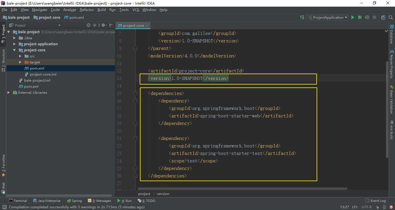Open the Spring tool window
Screen dimensions: 395x210
point(74,201)
